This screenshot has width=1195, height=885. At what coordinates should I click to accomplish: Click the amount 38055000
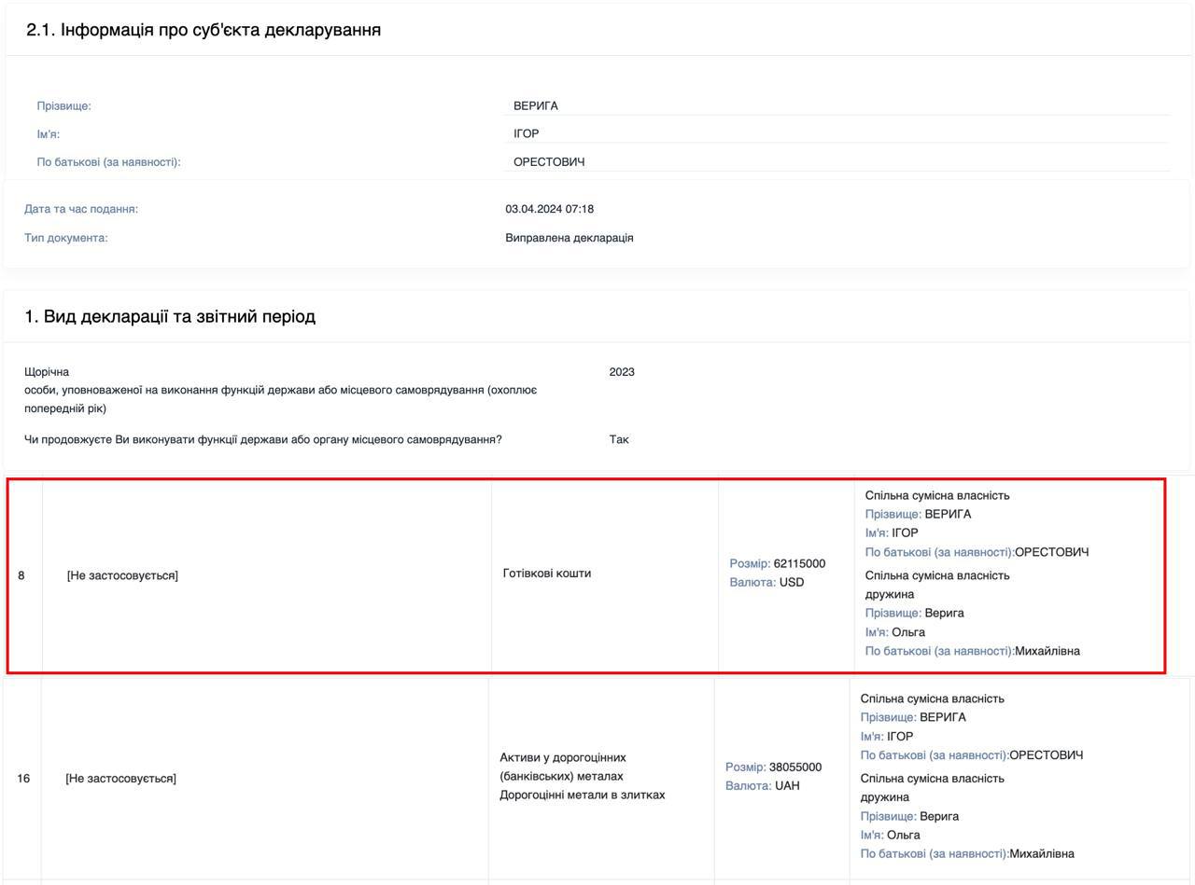(794, 767)
